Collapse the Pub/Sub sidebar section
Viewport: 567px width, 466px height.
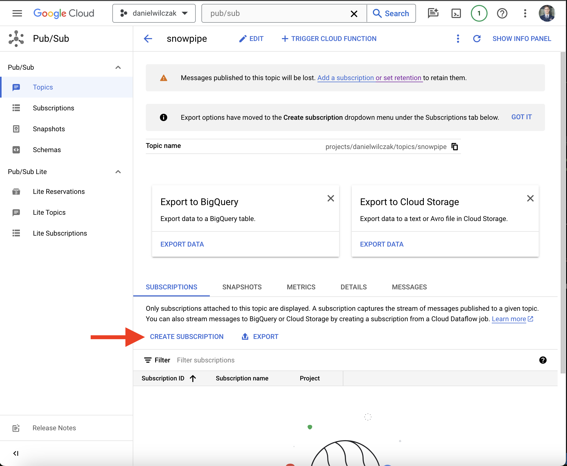coord(118,67)
